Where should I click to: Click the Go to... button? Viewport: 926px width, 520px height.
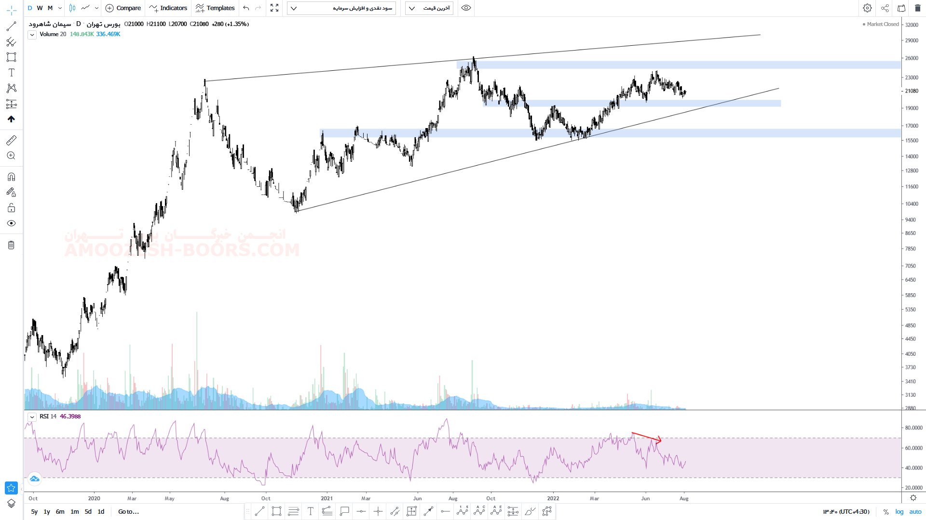(x=128, y=512)
